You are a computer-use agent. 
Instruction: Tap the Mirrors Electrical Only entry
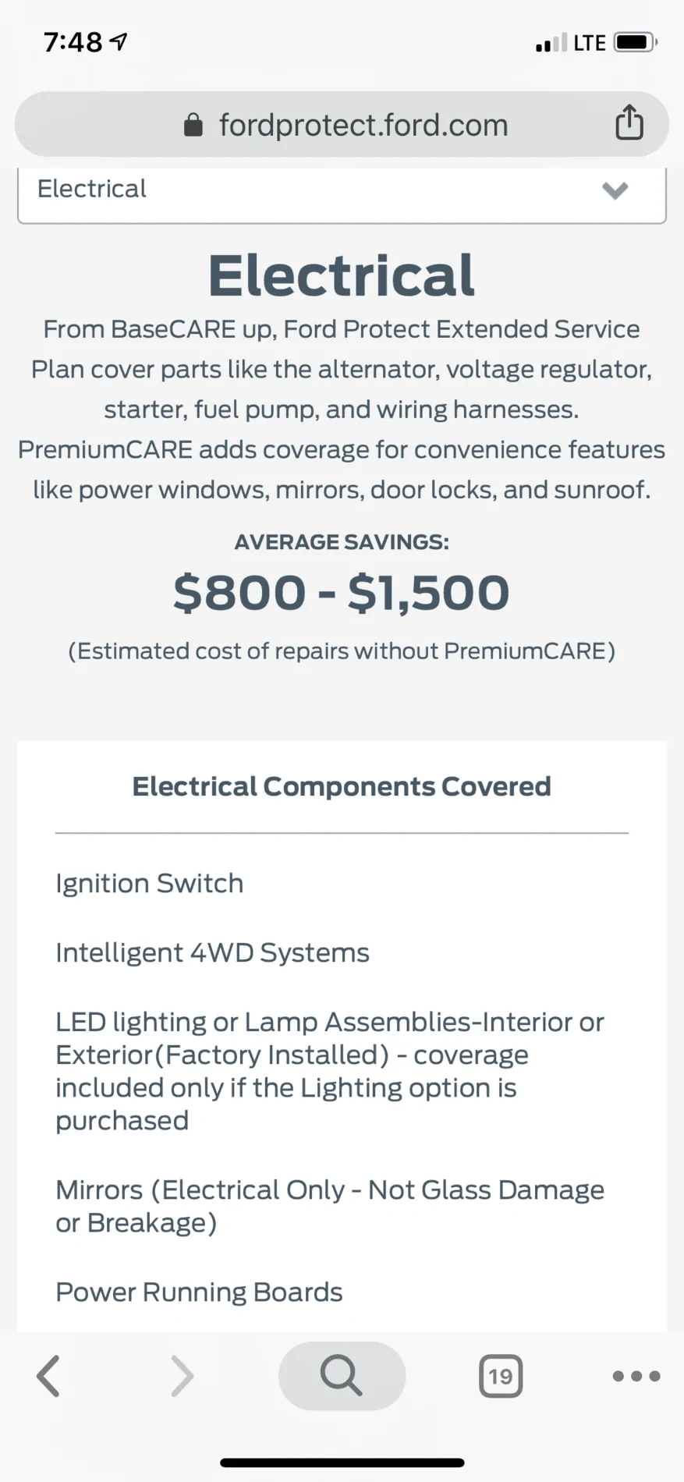pyautogui.click(x=330, y=1206)
